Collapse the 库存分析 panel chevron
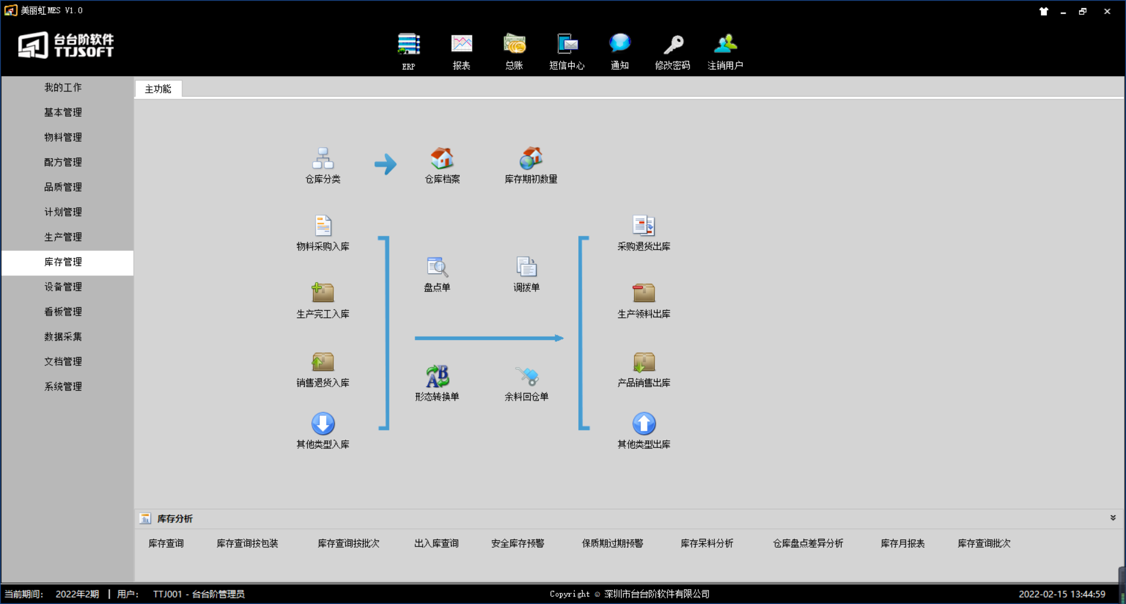Viewport: 1126px width, 604px height. [1113, 518]
